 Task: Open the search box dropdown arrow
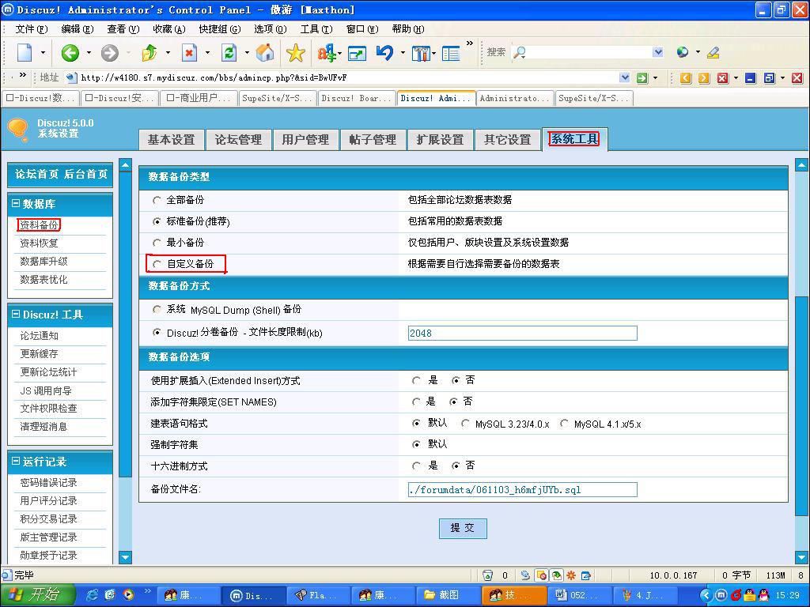tap(657, 52)
